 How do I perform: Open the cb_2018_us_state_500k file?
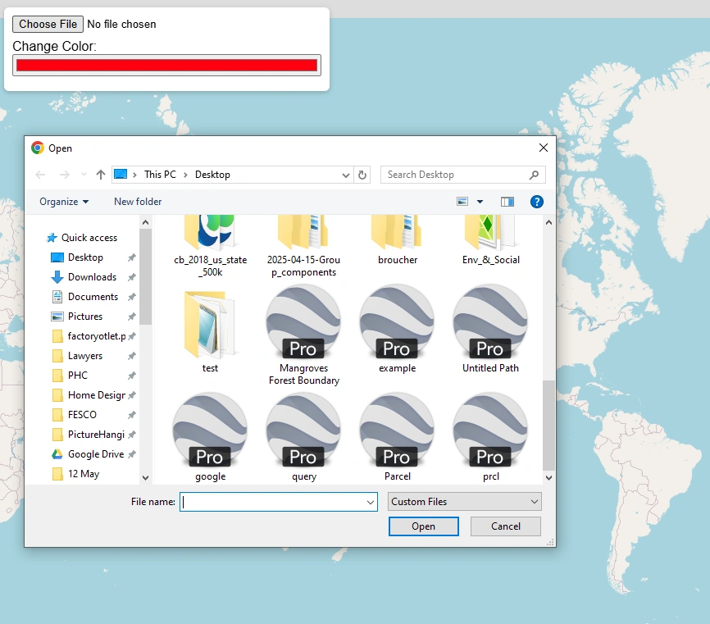point(210,238)
